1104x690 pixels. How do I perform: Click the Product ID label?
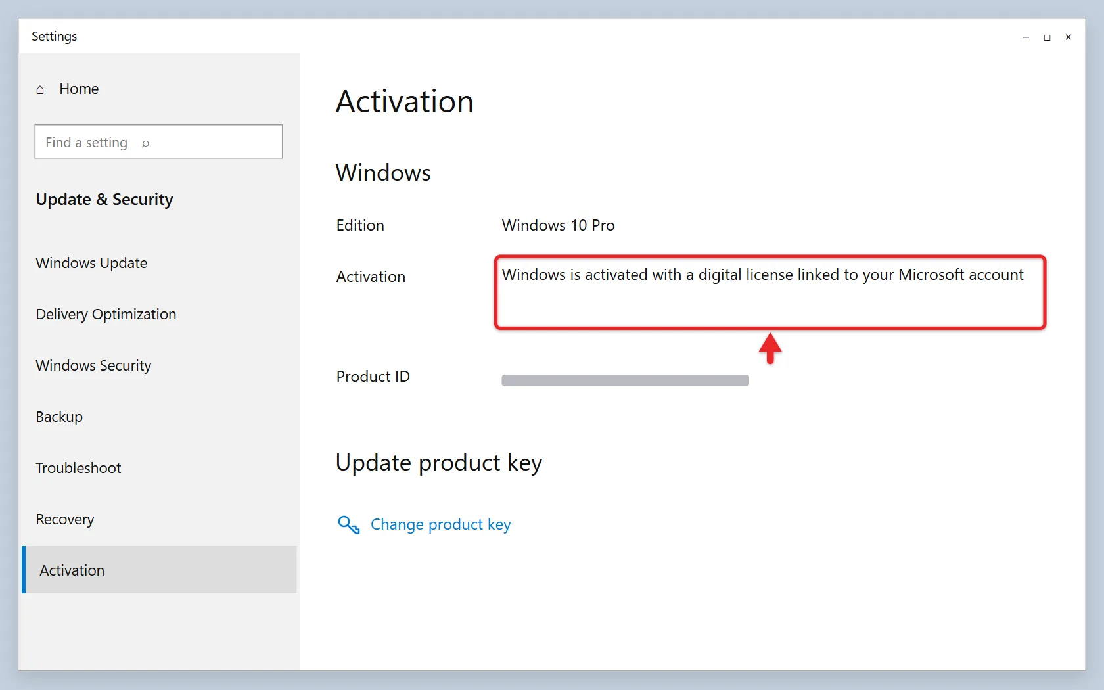tap(373, 377)
